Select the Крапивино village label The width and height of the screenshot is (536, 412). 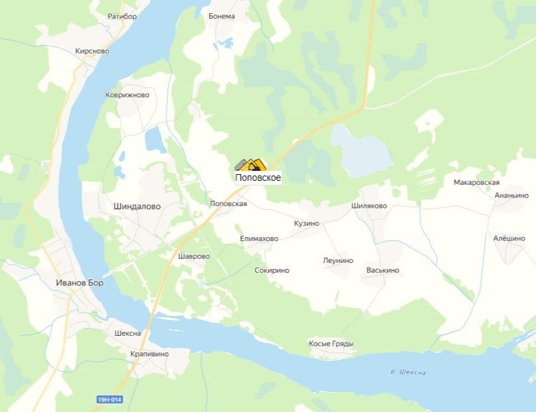tap(149, 354)
